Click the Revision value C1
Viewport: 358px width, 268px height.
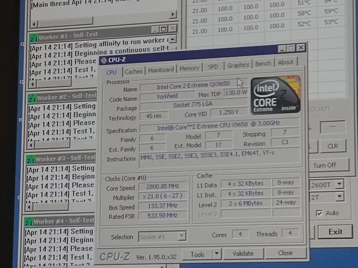285,142
